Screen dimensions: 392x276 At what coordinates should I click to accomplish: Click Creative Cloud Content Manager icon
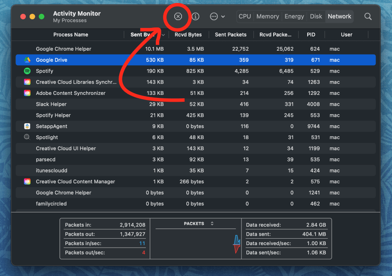point(27,182)
